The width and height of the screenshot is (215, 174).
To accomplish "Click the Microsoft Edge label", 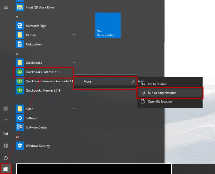I will [x=36, y=26].
